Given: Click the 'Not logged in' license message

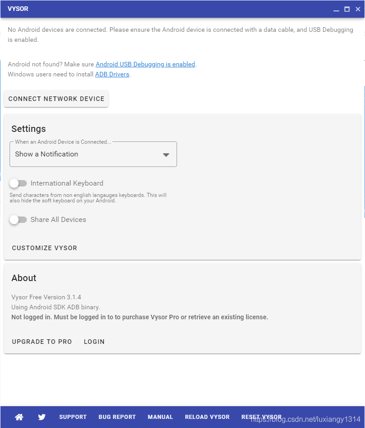Looking at the screenshot, I should 140,317.
